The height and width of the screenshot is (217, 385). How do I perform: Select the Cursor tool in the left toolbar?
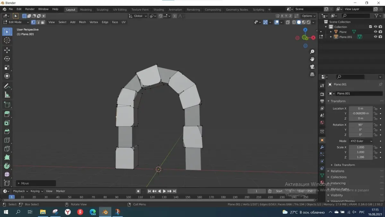(x=7, y=40)
